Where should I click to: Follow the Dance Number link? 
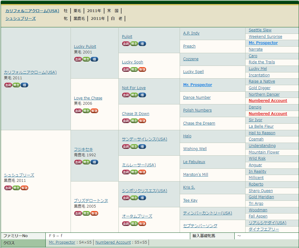[197, 97]
